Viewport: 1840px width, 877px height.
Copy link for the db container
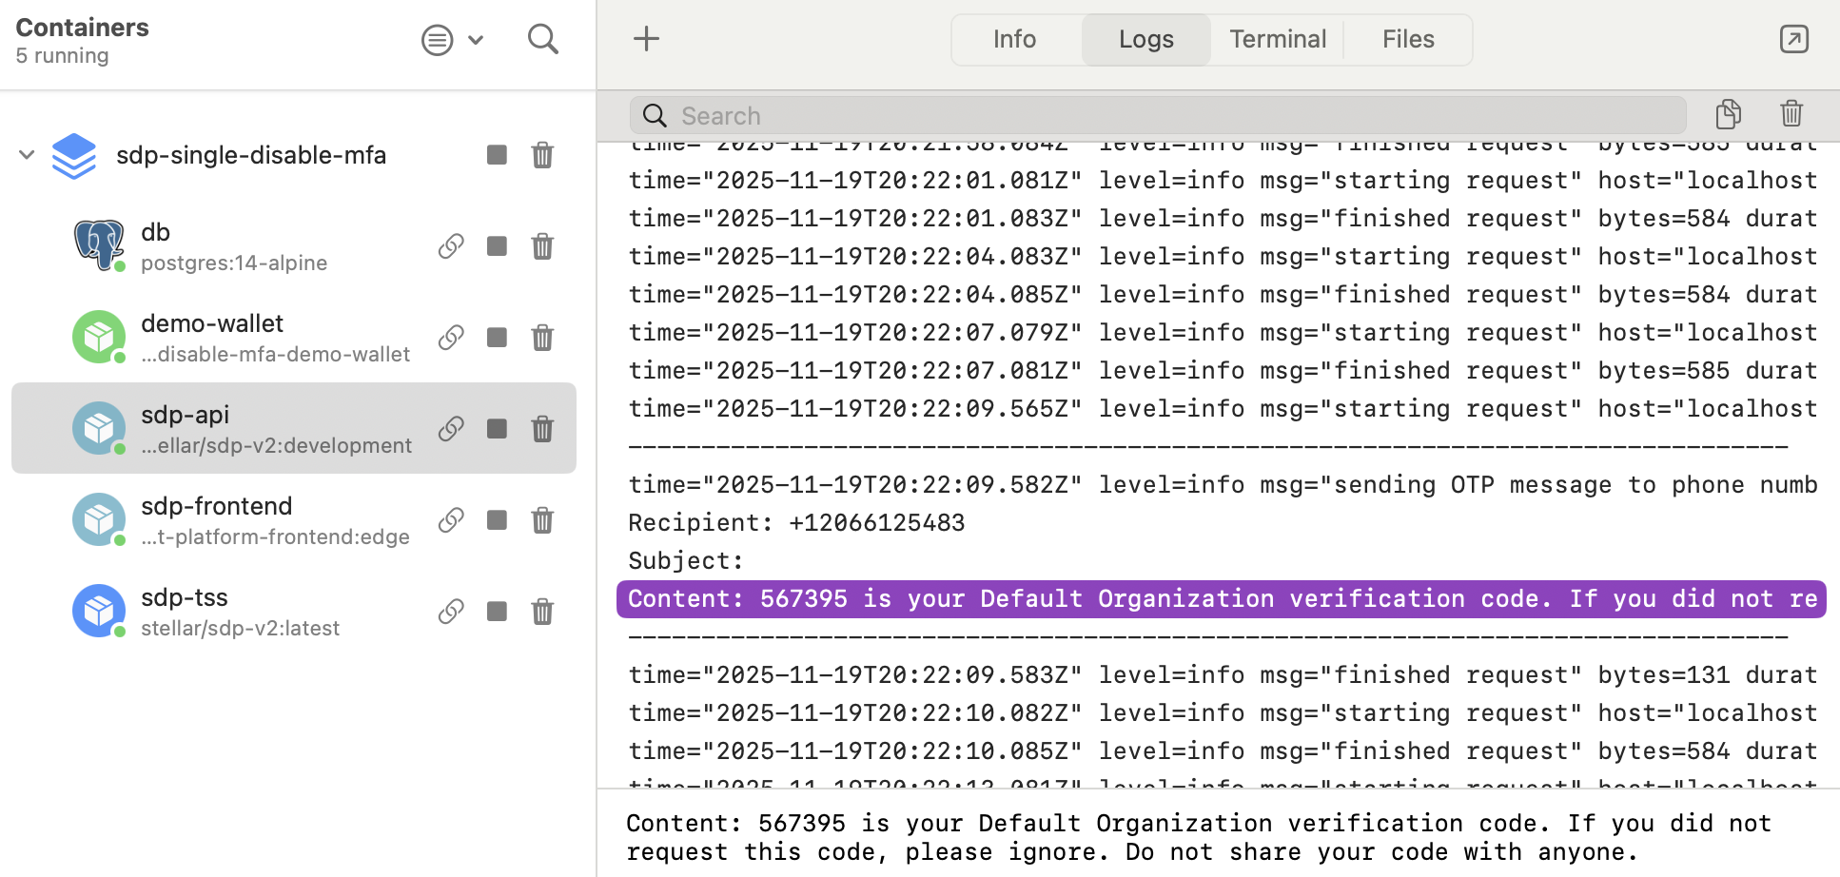[x=451, y=246]
